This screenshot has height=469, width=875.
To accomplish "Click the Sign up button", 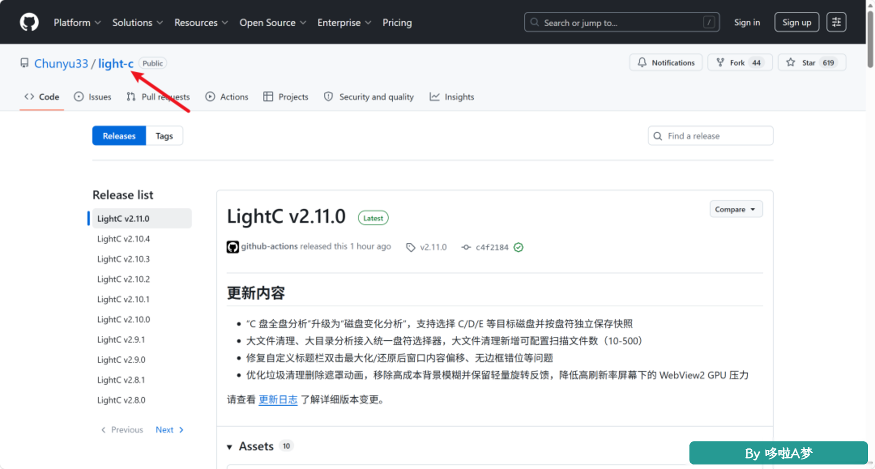I will (x=797, y=22).
